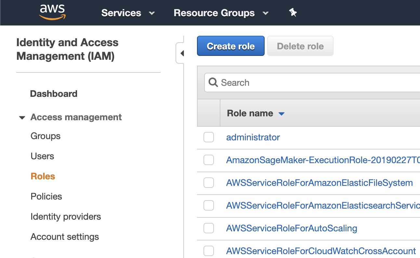
Task: Open the AWSServiceRoleForAmazonElasticFileSystem role
Action: 320,183
